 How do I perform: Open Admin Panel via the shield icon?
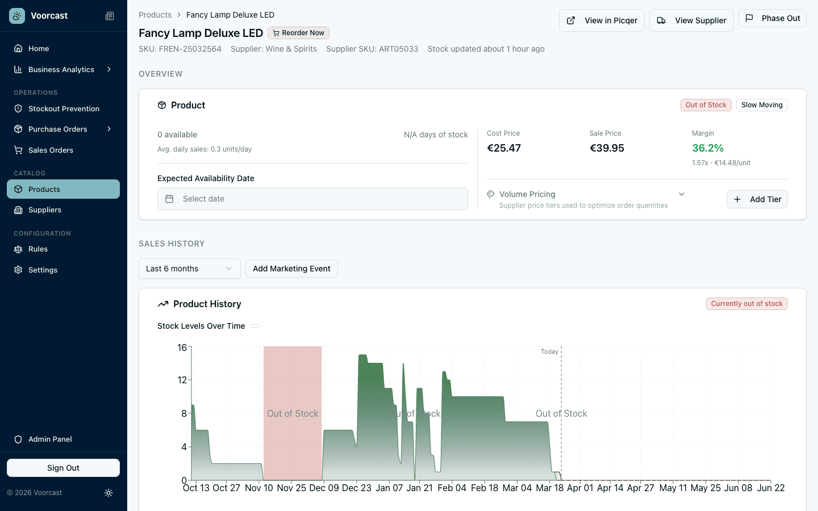tap(18, 439)
